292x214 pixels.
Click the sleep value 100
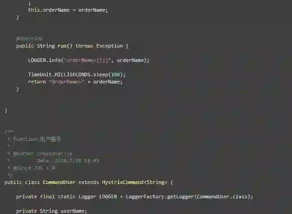(x=115, y=74)
